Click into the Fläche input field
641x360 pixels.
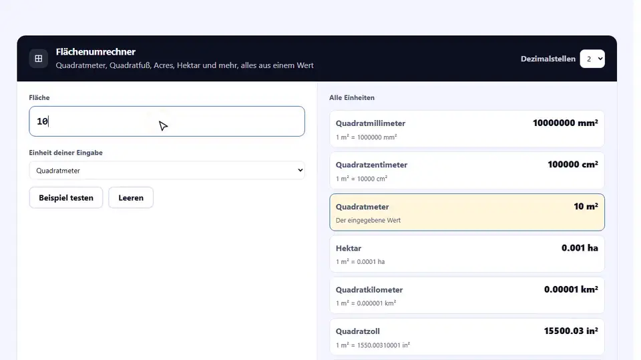coord(167,121)
